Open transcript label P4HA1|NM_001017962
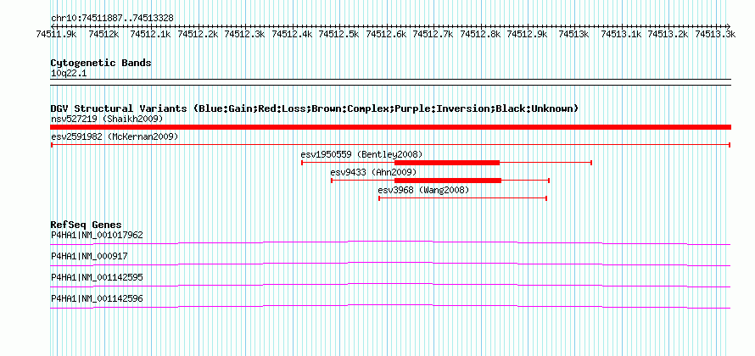This screenshot has height=356, width=755. pos(97,236)
